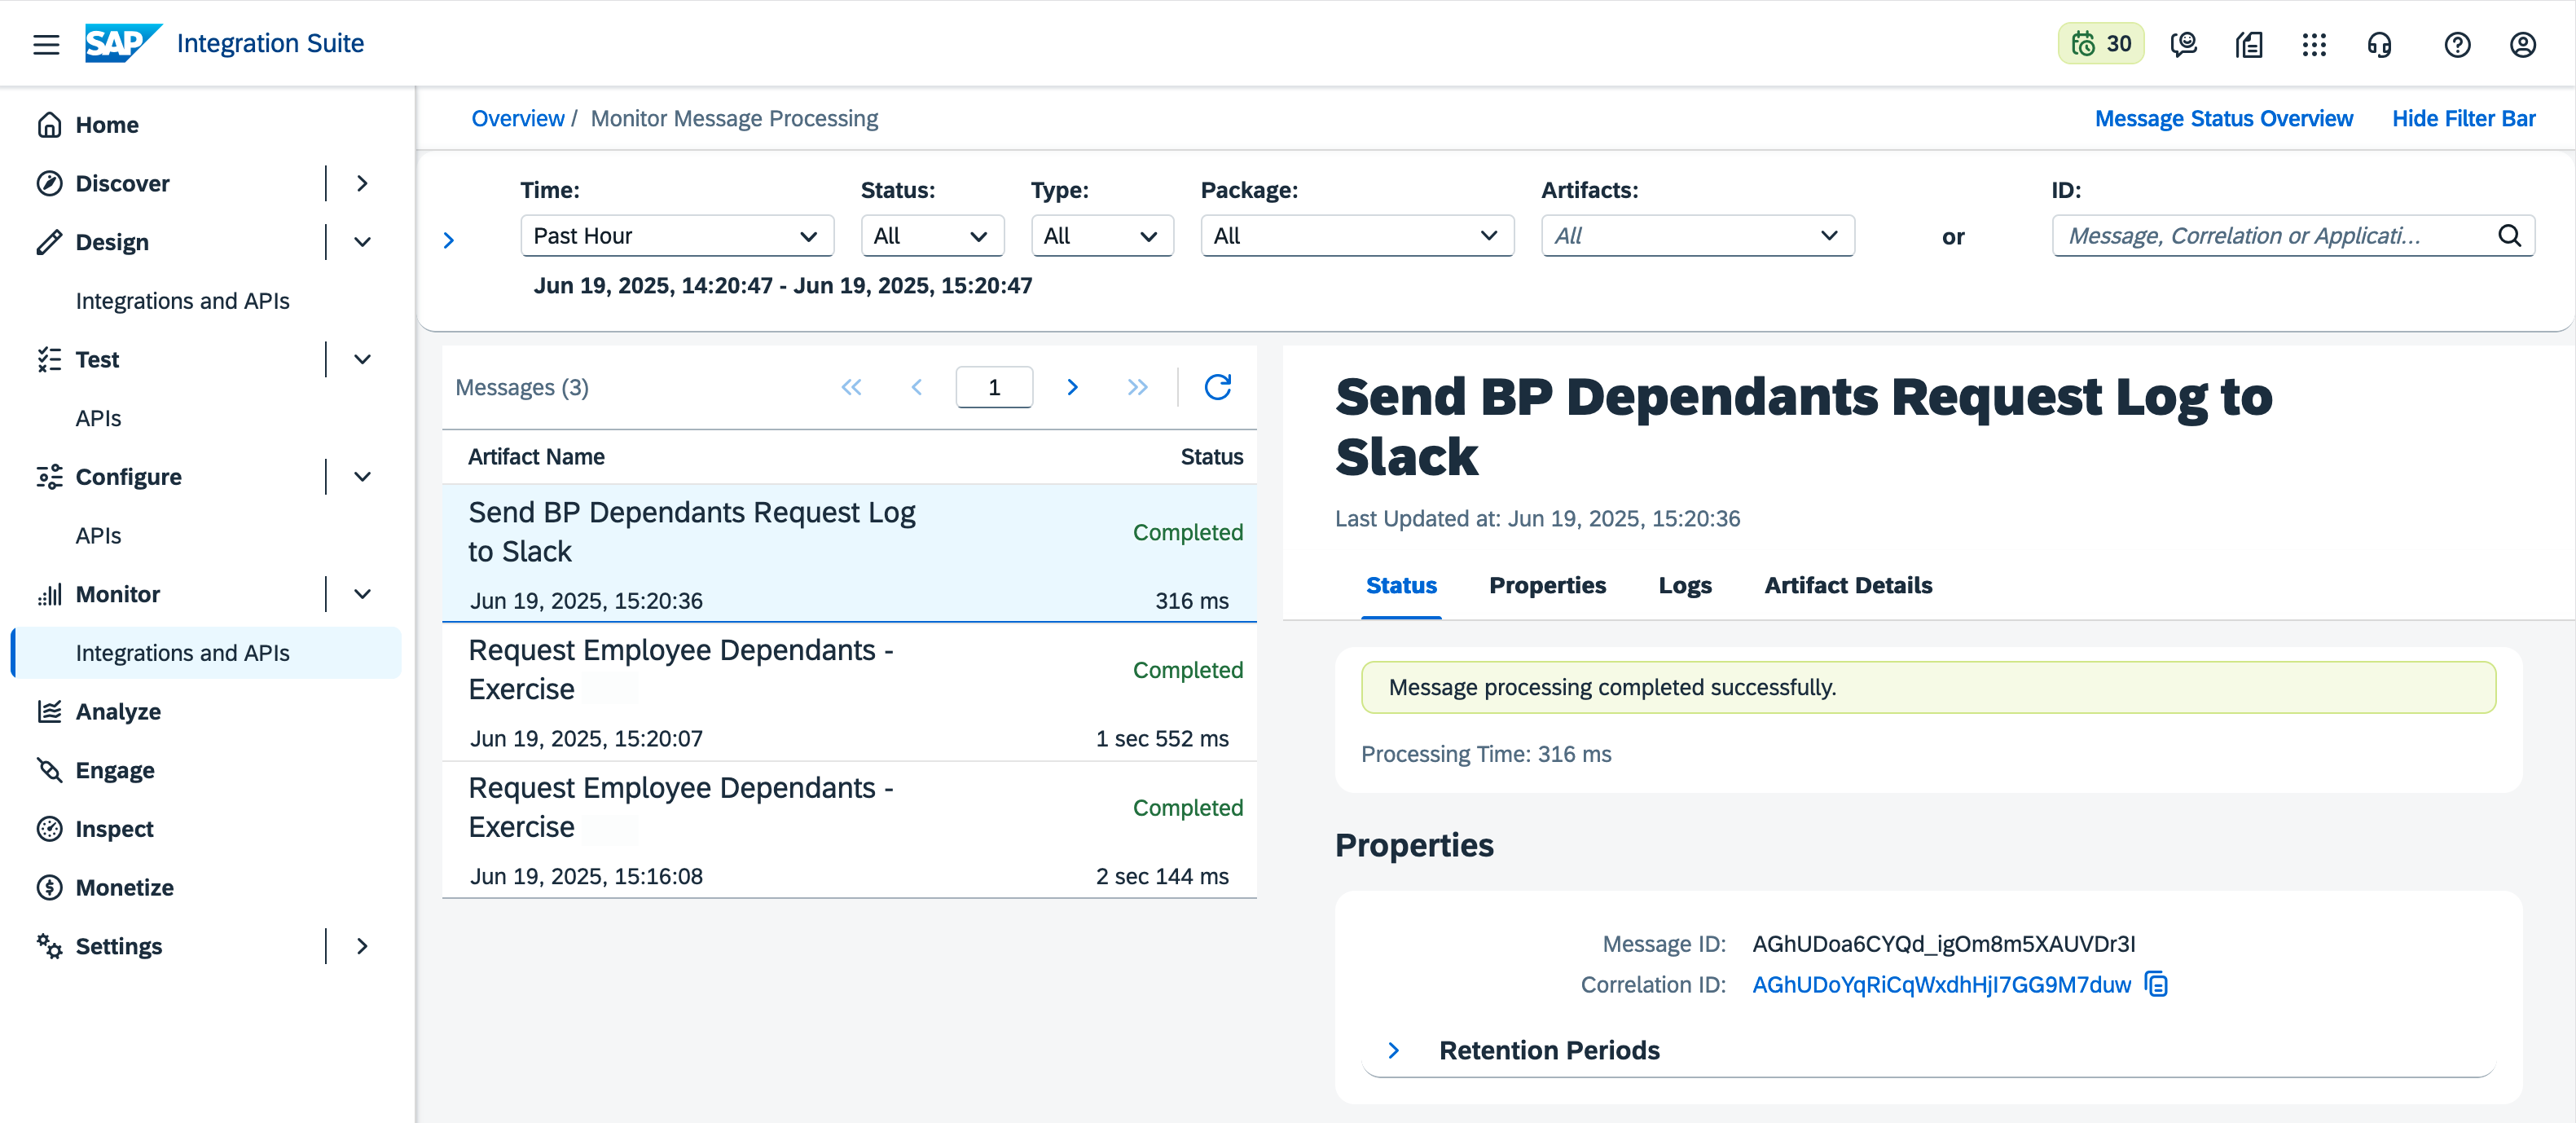Viewport: 2576px width, 1123px height.
Task: Collapse the Test section chevron
Action: tap(363, 359)
